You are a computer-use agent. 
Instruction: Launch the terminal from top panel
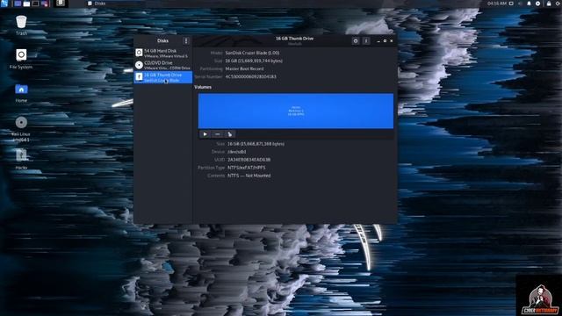35,4
